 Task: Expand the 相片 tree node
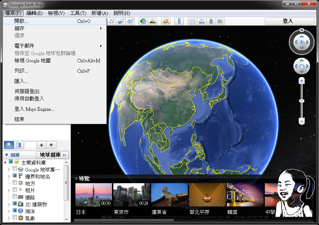click(9, 190)
